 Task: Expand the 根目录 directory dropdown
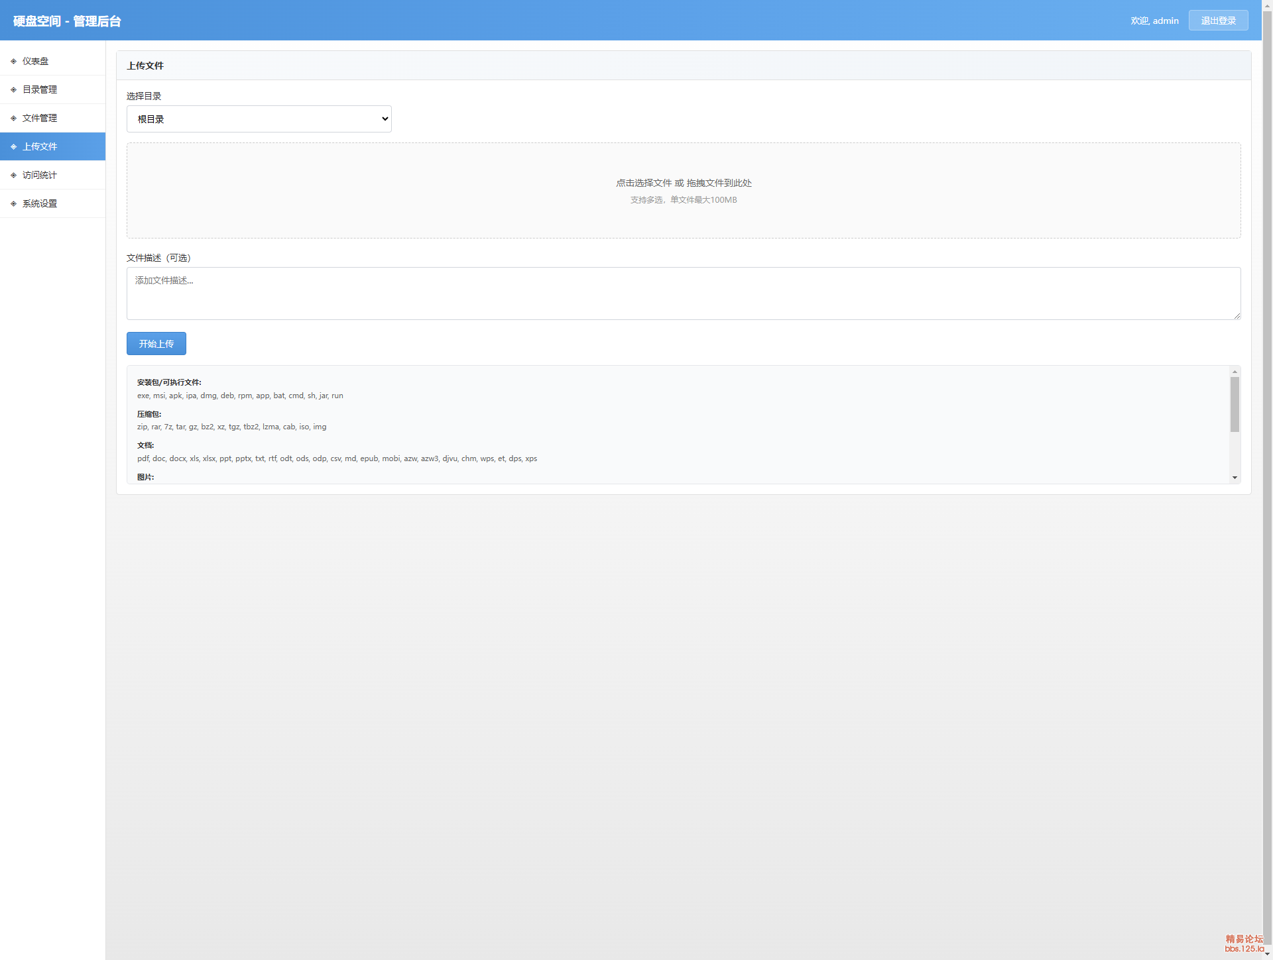tap(259, 119)
